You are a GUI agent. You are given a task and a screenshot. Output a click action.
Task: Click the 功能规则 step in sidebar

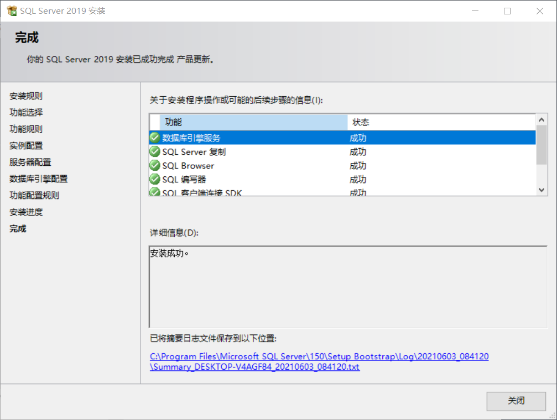(x=26, y=129)
